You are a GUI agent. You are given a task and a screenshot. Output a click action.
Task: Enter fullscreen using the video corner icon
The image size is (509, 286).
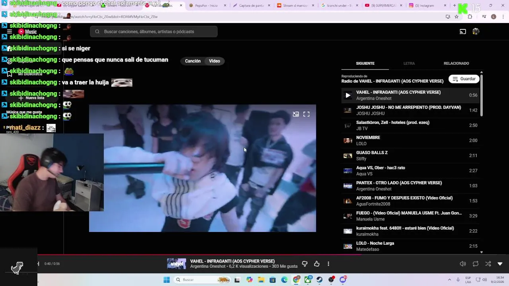tap(306, 114)
